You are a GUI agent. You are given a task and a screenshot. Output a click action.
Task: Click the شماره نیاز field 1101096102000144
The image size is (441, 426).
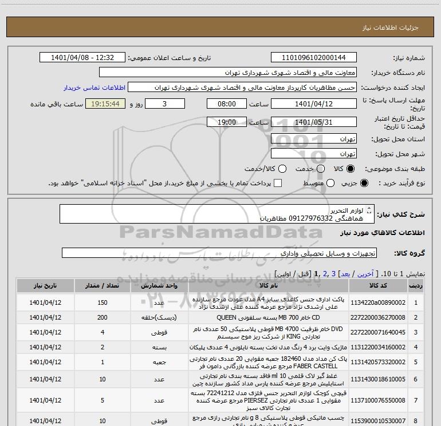click(314, 57)
